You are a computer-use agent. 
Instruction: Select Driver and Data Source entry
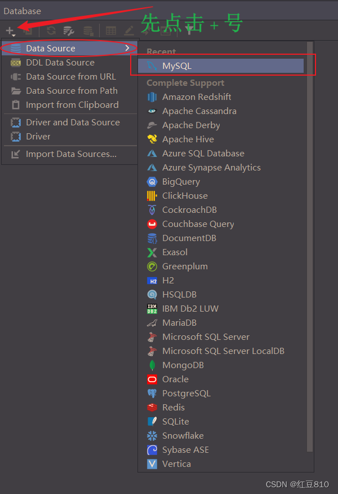(x=69, y=123)
